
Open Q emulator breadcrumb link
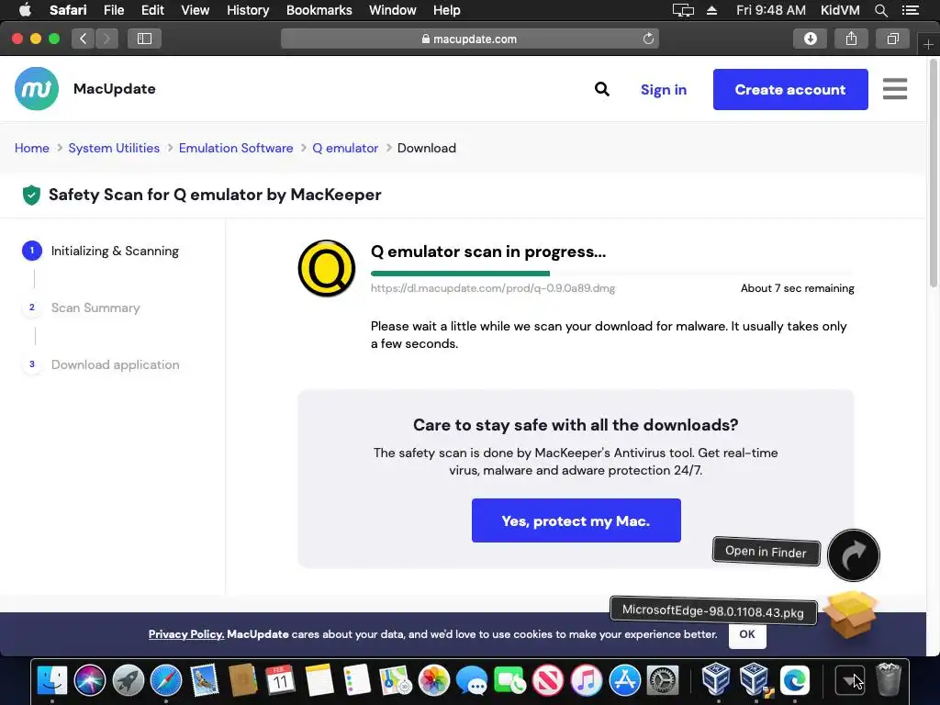coord(345,148)
